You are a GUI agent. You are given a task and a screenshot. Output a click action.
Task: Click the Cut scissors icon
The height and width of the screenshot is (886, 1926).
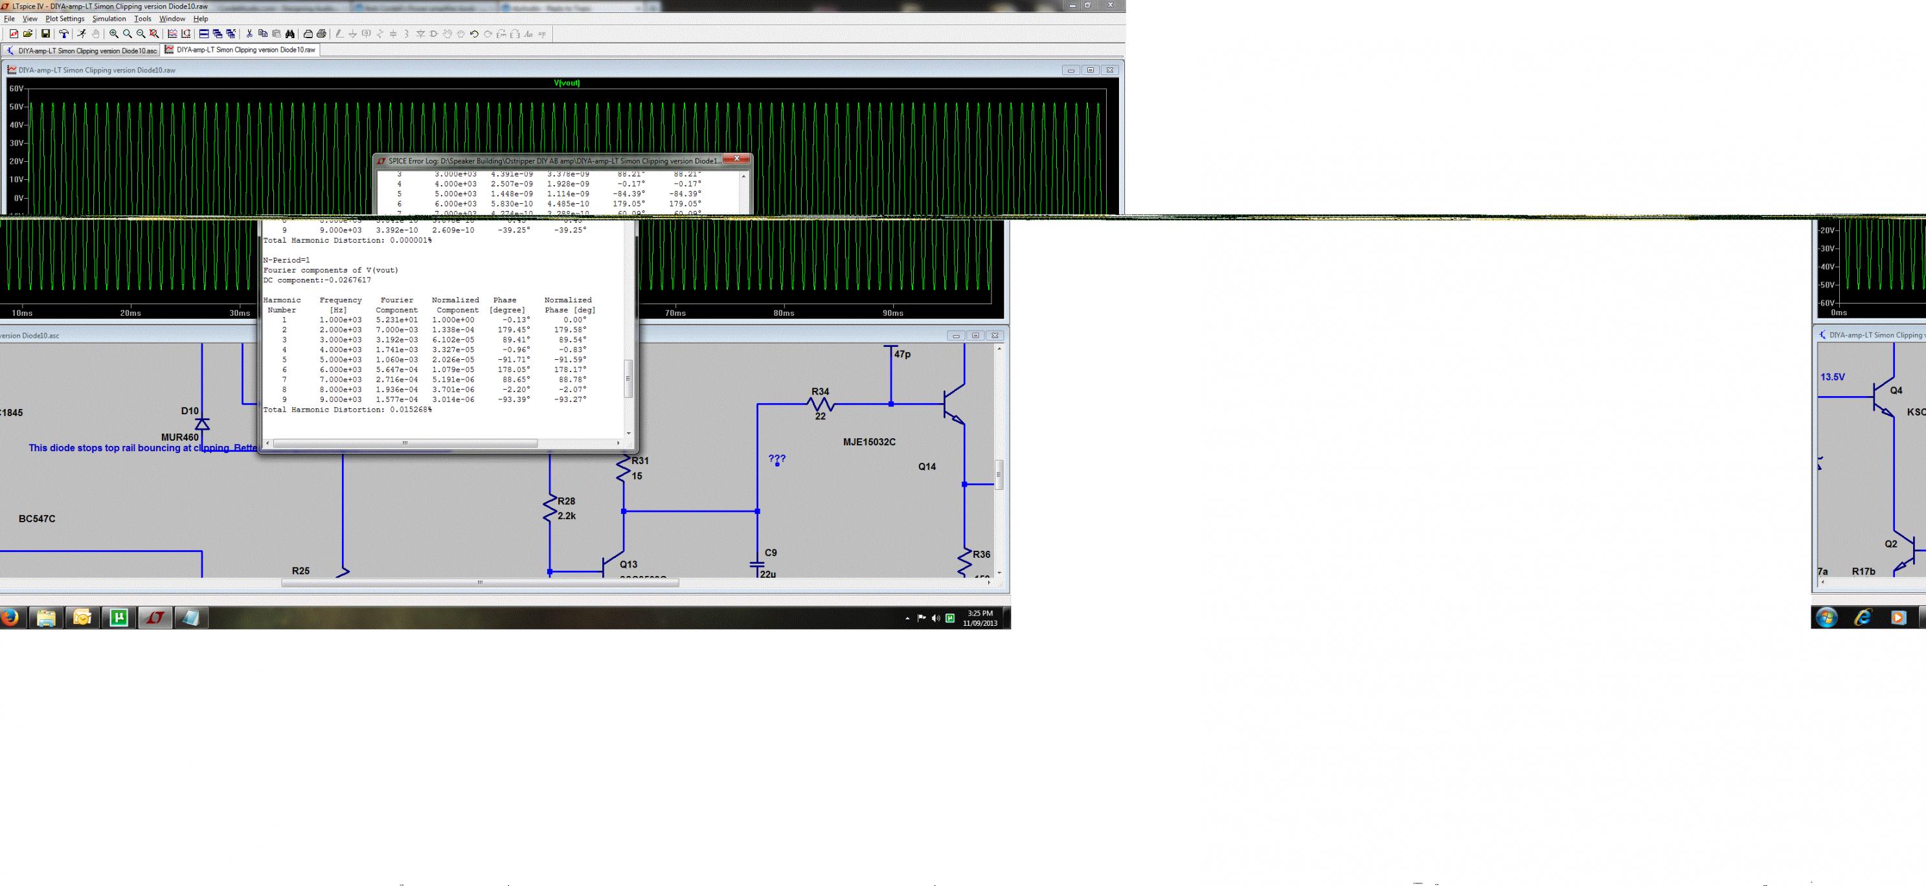pyautogui.click(x=250, y=34)
